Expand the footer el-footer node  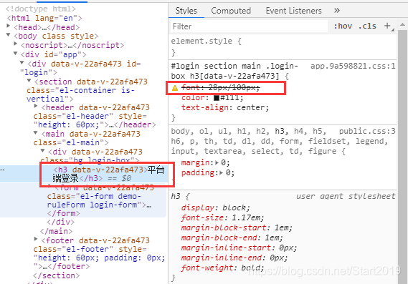point(36,239)
